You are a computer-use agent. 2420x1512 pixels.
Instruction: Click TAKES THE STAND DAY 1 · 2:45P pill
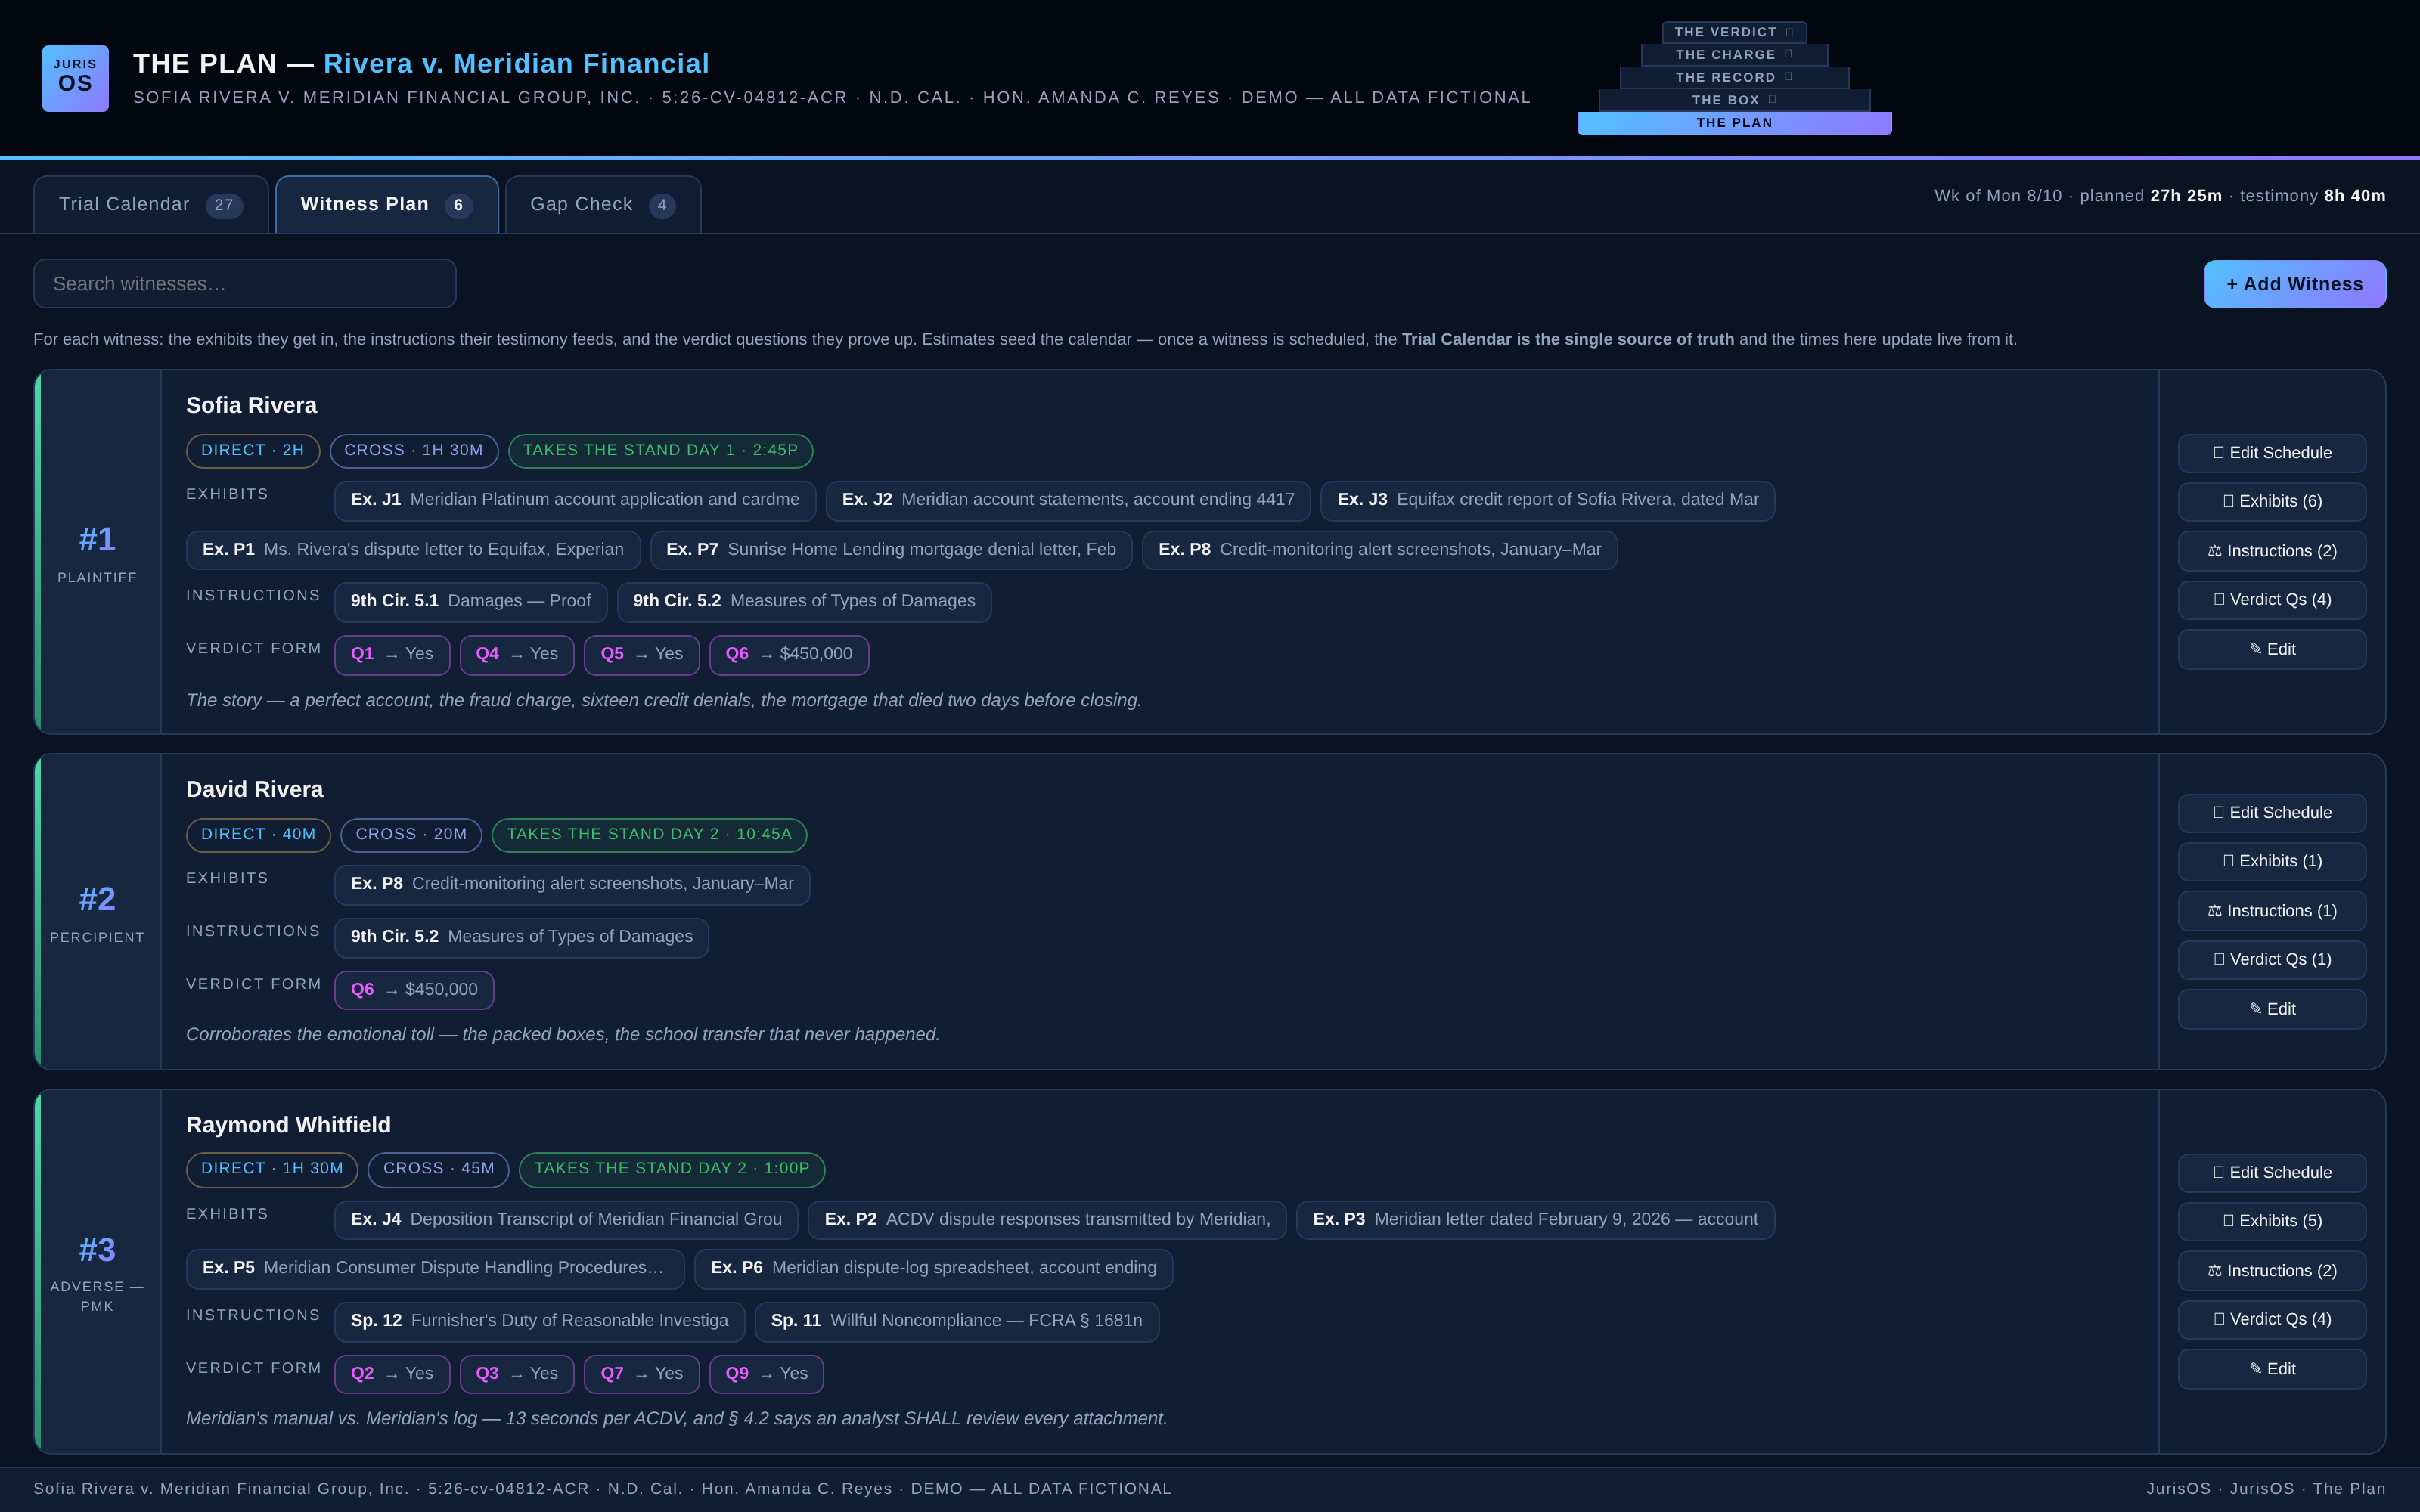(x=660, y=451)
